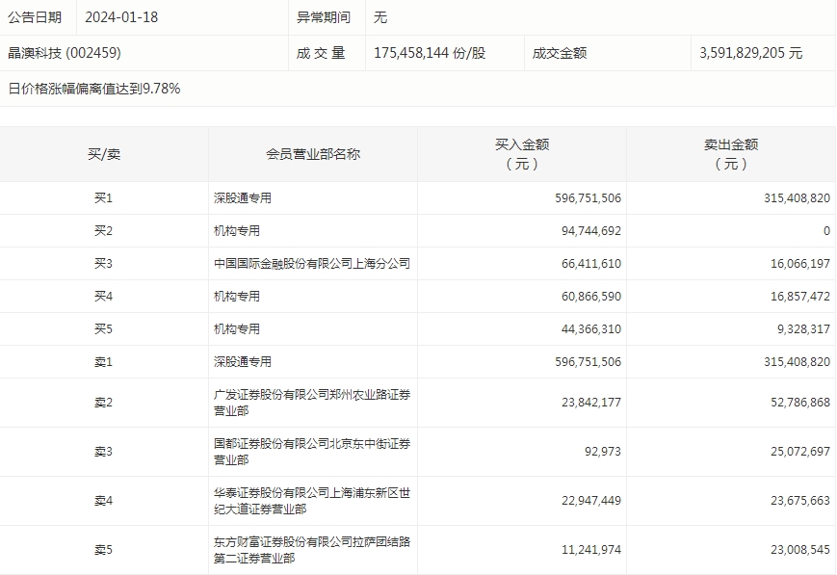This screenshot has width=837, height=575.
Task: Click 东方财富证券股份有限公司拉萨团结路第二证券营业部
Action: (x=312, y=550)
